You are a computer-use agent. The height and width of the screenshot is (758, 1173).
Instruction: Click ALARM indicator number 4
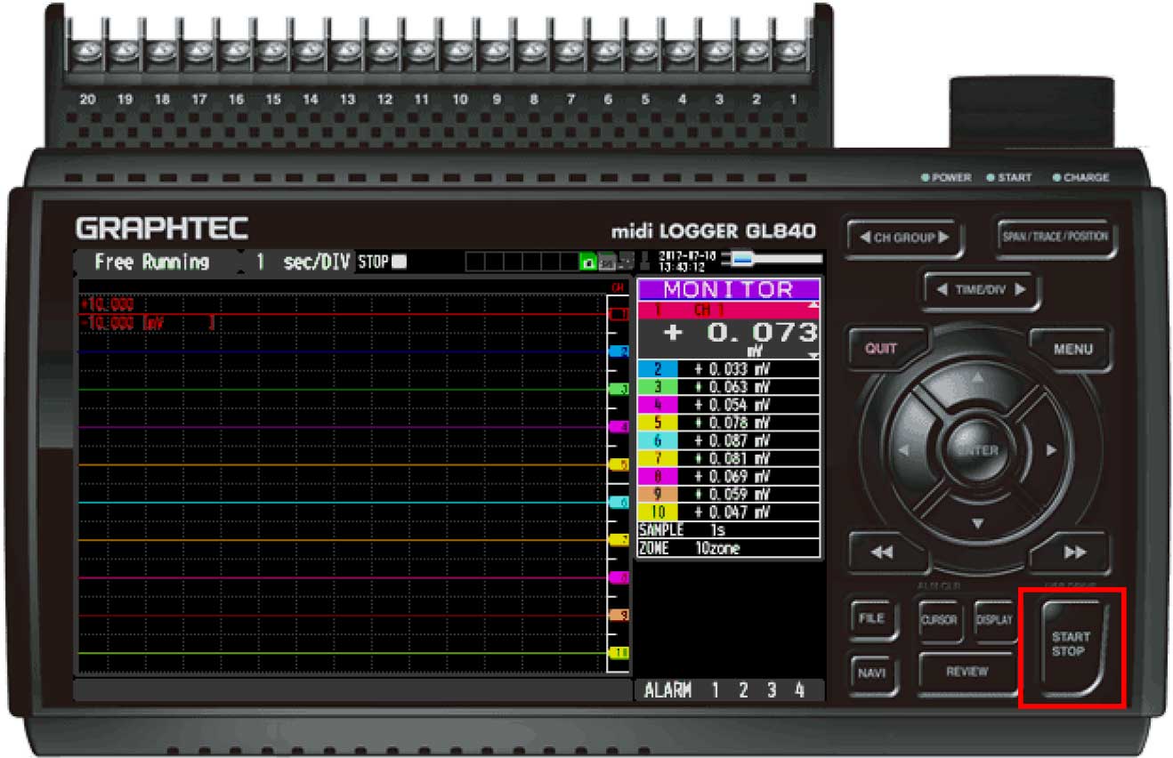click(799, 690)
